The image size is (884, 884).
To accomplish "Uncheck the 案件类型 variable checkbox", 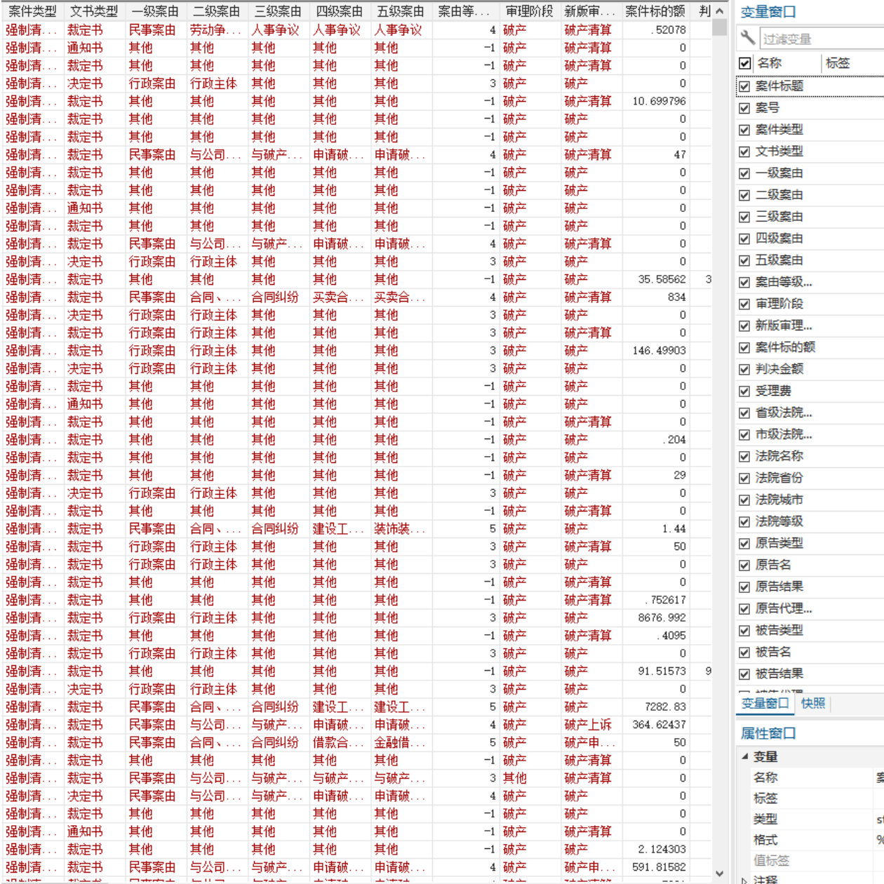I will pos(744,130).
